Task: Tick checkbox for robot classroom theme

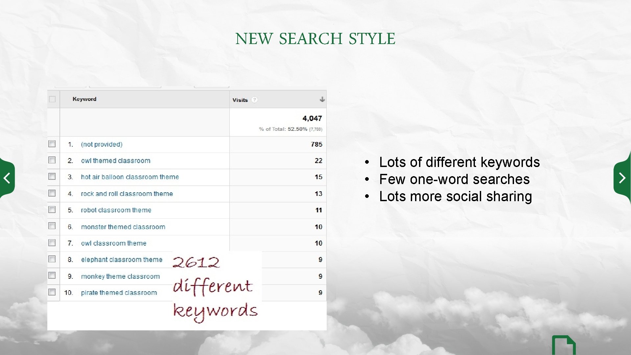Action: pos(52,210)
